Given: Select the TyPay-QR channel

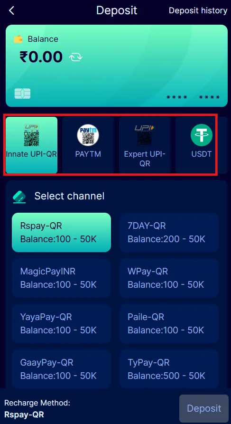Looking at the screenshot, I should point(169,369).
